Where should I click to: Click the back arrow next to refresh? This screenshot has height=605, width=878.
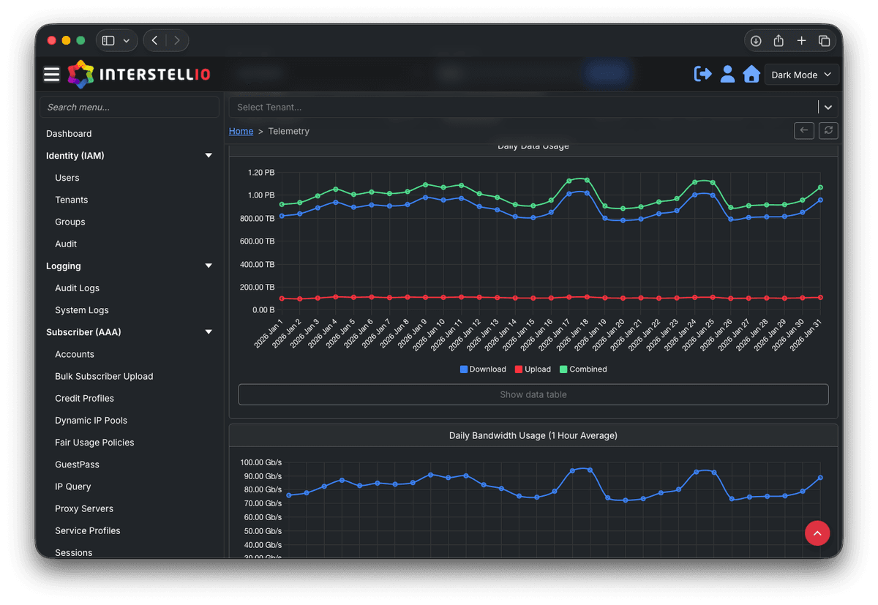coord(804,130)
